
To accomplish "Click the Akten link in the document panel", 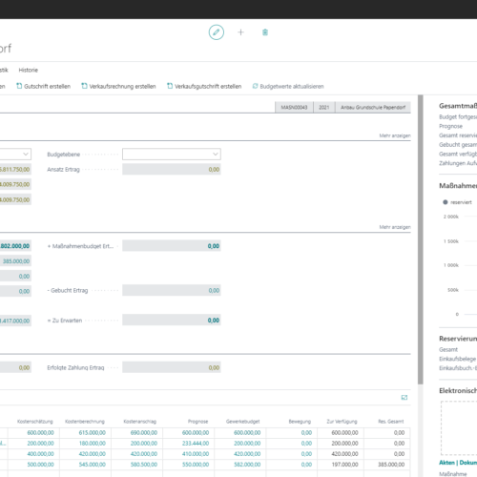I will pos(446,463).
